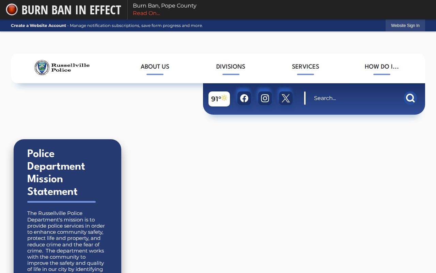436x273 pixels.
Task: Click the search magnifier button
Action: pyautogui.click(x=410, y=98)
